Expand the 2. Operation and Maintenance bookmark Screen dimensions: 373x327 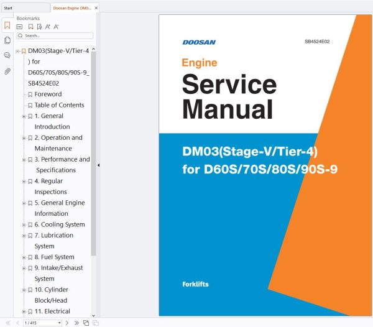coord(24,138)
